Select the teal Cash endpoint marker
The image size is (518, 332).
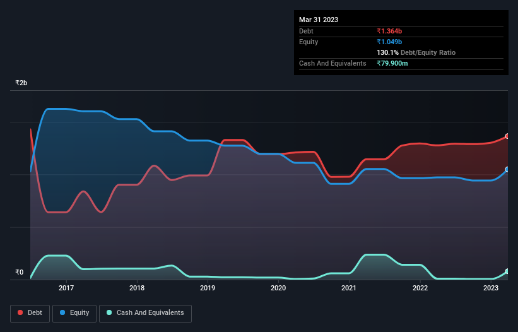coord(507,271)
